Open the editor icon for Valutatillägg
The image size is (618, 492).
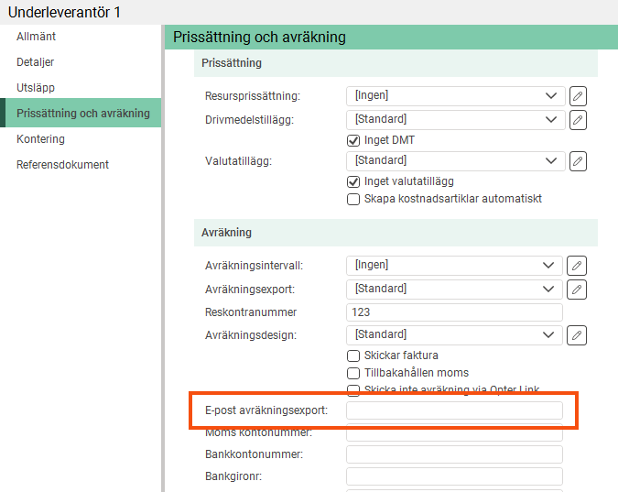[578, 161]
